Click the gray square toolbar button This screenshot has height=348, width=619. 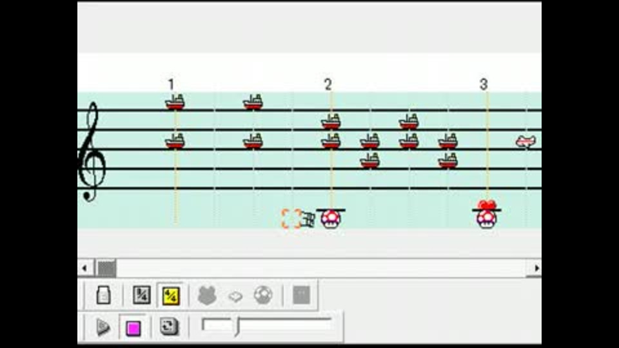(301, 295)
